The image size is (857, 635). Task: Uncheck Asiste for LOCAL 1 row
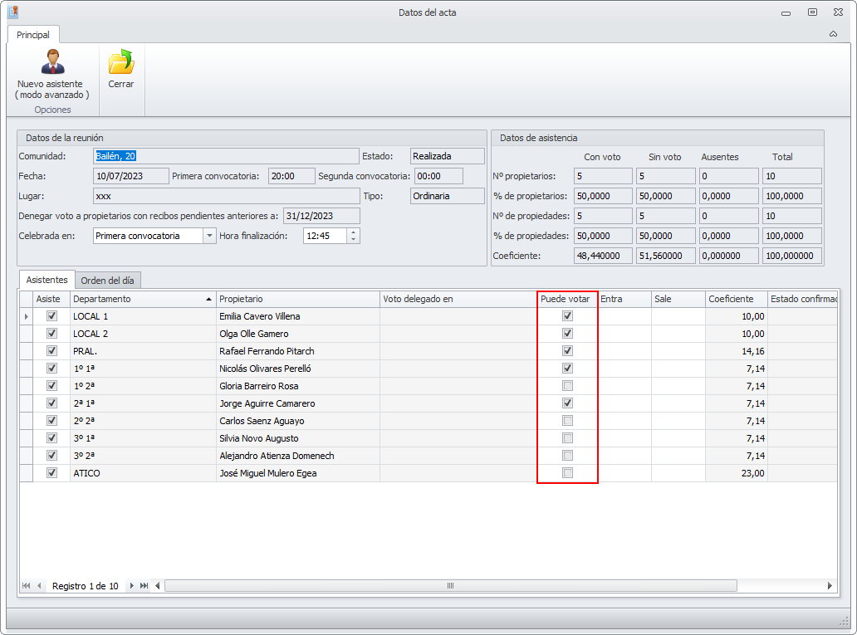(x=51, y=316)
